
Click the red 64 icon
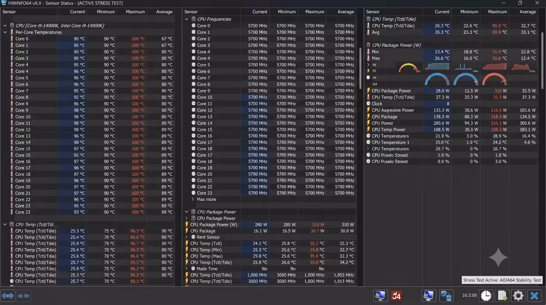pyautogui.click(x=396, y=296)
